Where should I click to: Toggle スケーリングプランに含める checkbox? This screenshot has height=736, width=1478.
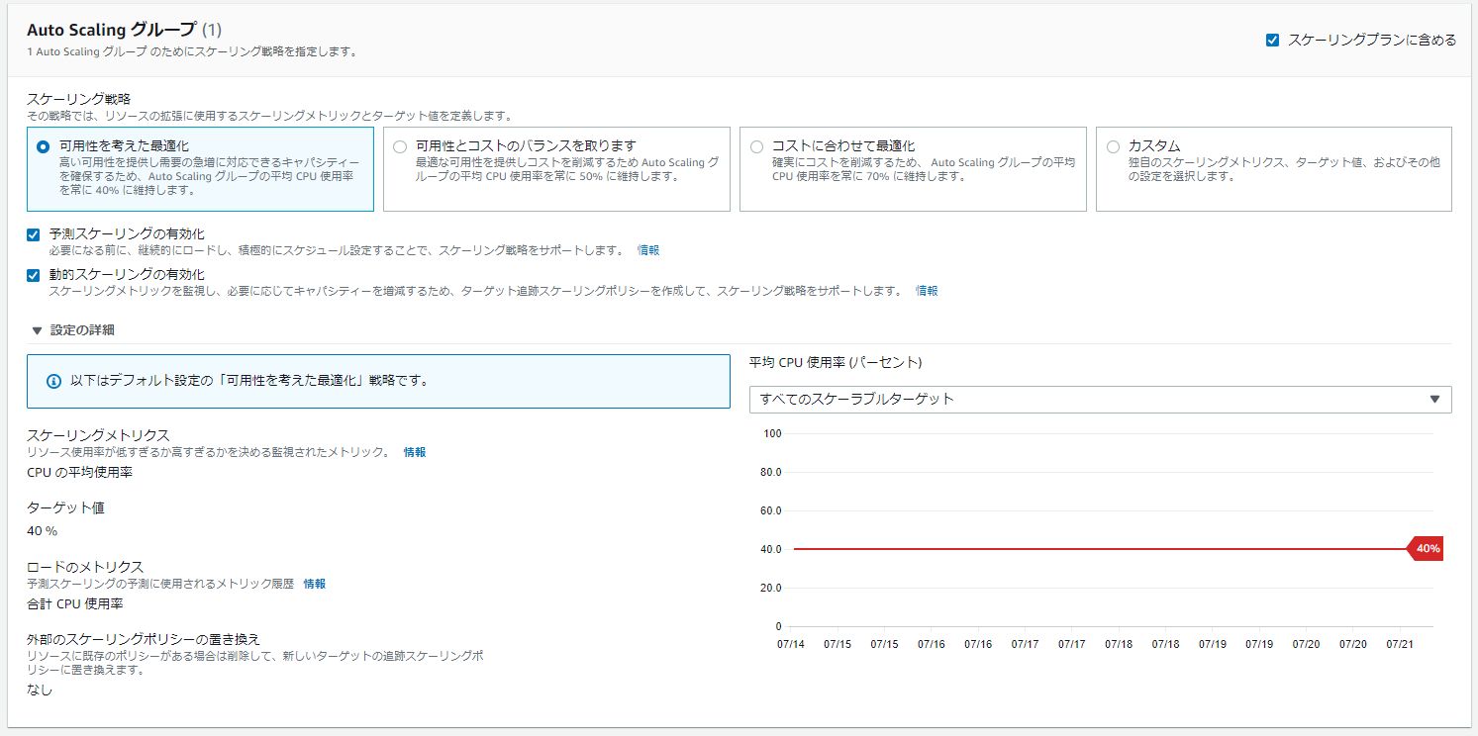[x=1272, y=41]
